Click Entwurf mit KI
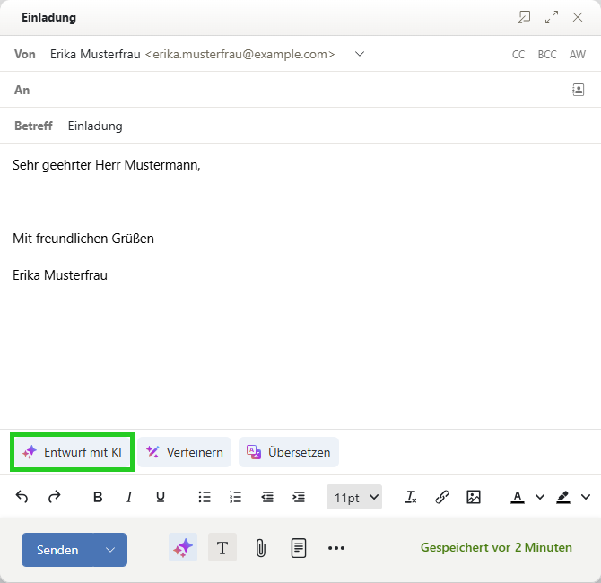Image resolution: width=601 pixels, height=583 pixels. click(72, 452)
